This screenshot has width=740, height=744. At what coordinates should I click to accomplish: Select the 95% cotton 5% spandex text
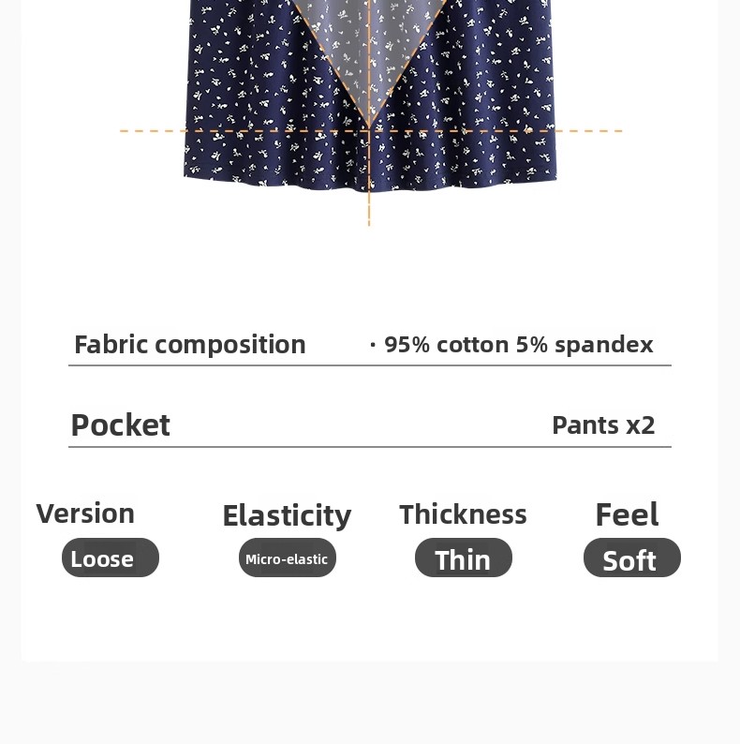518,345
